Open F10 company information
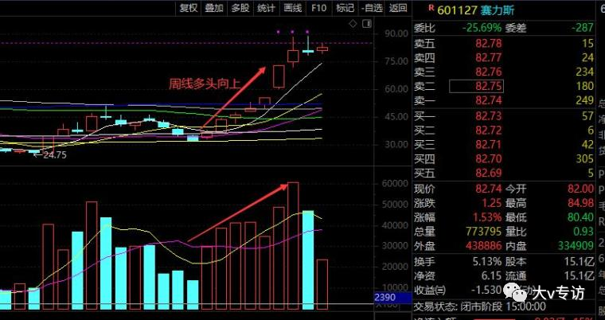This screenshot has width=605, height=320. [318, 8]
